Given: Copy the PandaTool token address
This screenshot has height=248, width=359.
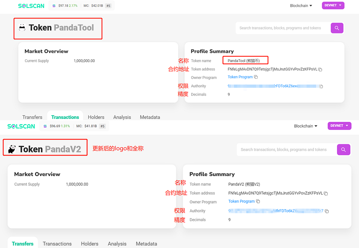Looking at the screenshot, I should pos(320,69).
